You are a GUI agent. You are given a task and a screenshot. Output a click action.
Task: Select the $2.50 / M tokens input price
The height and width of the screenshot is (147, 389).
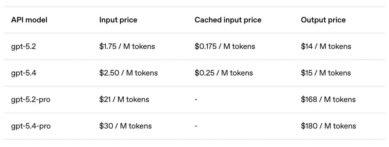(x=128, y=73)
